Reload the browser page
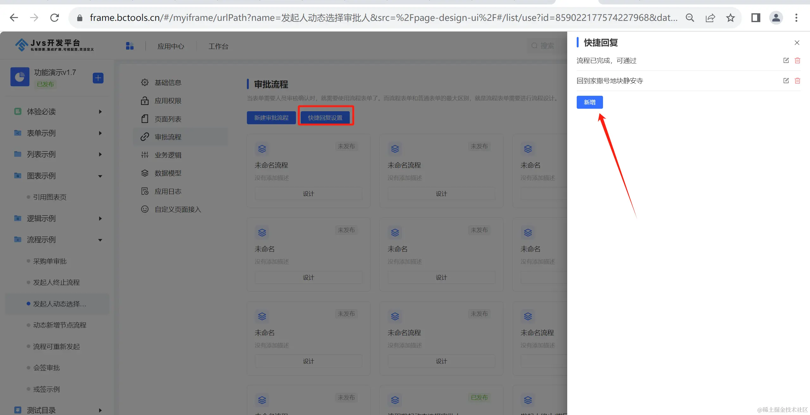The height and width of the screenshot is (415, 810). click(54, 18)
